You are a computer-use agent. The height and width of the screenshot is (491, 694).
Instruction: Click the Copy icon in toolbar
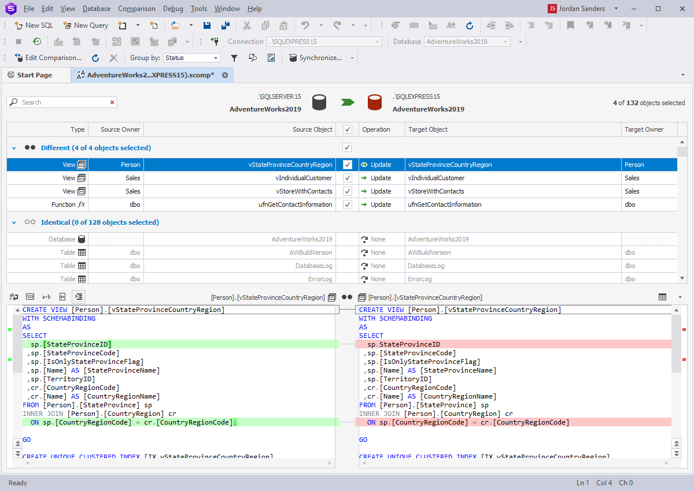265,25
